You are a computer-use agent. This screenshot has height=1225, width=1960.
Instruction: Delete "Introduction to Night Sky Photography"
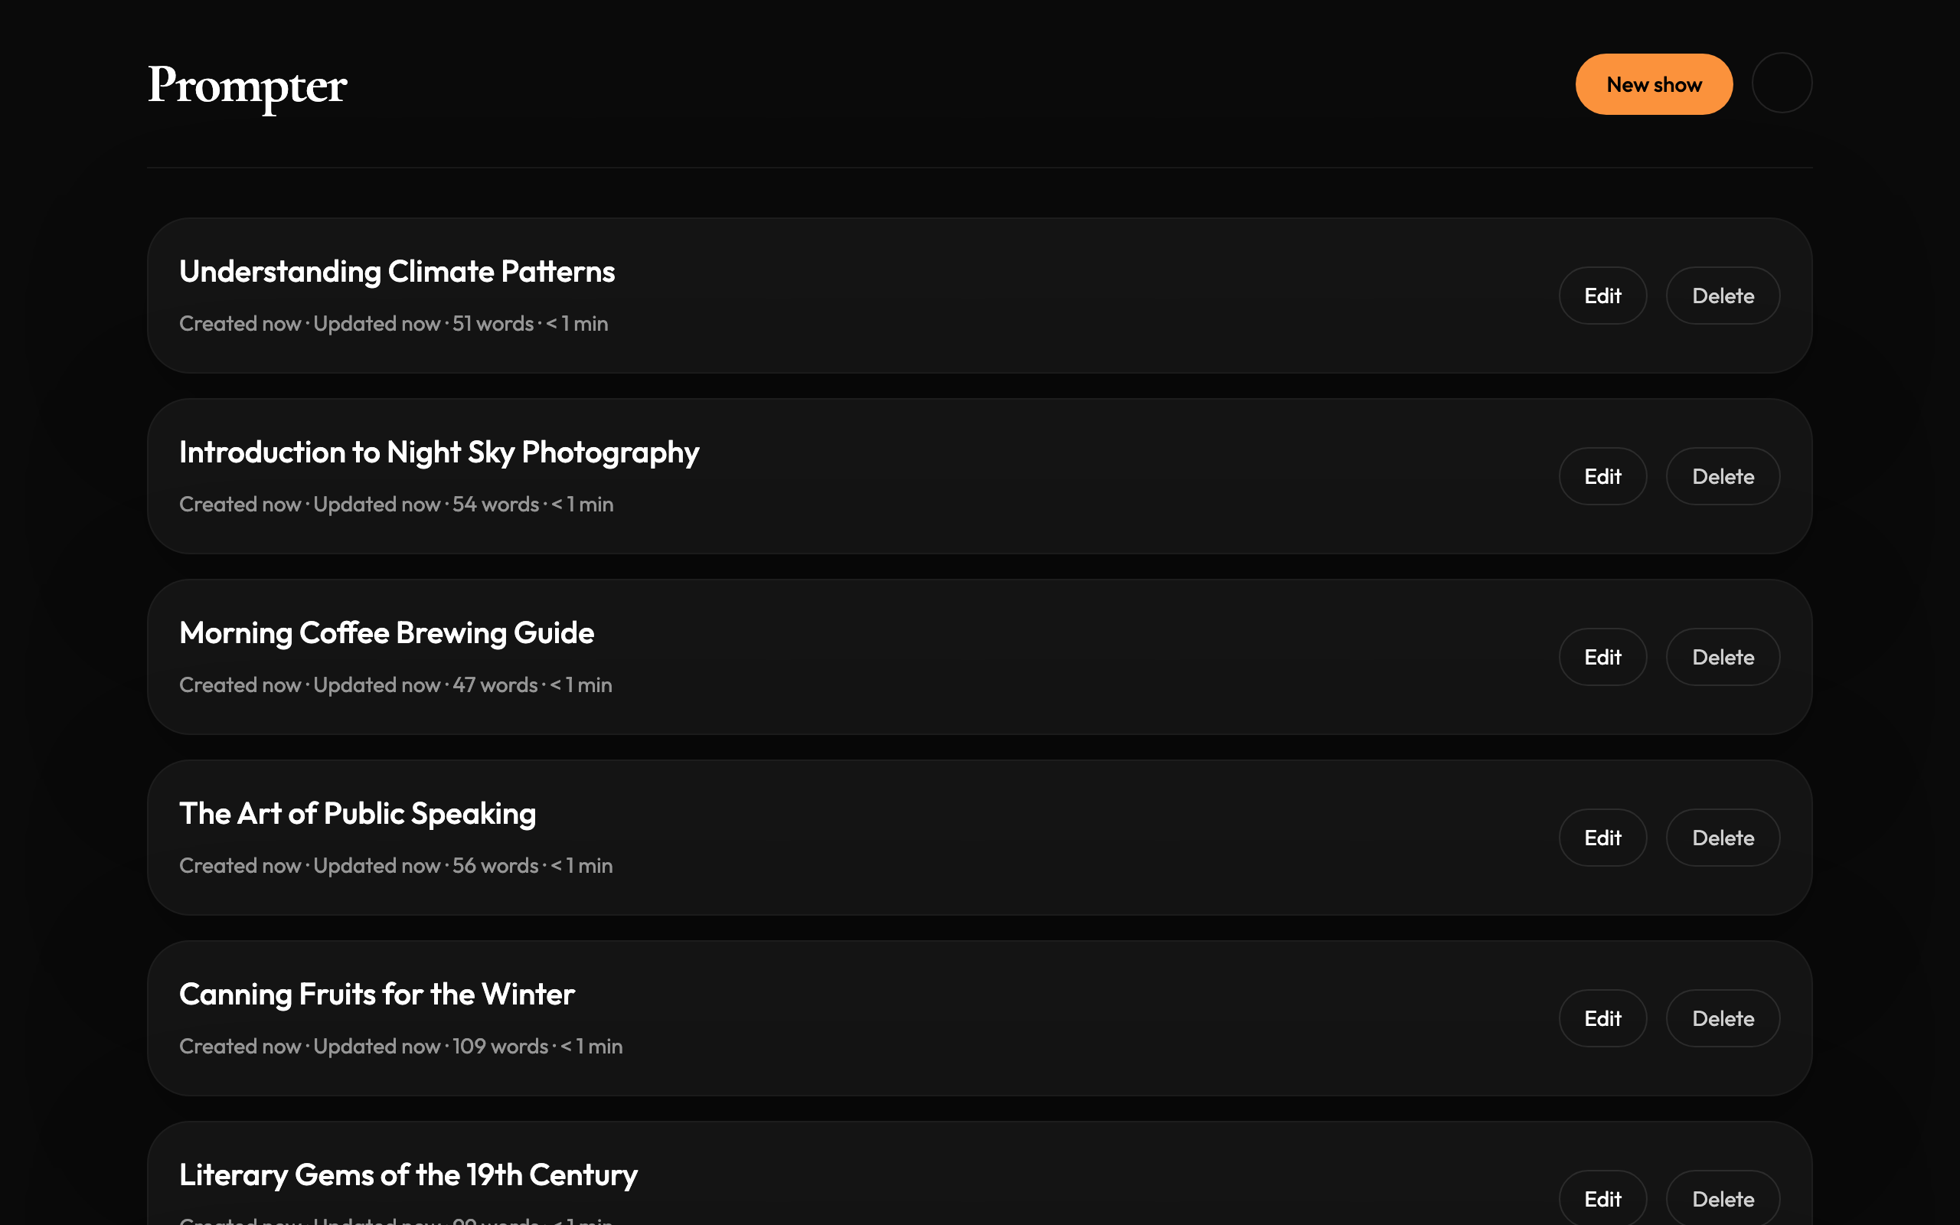1723,475
